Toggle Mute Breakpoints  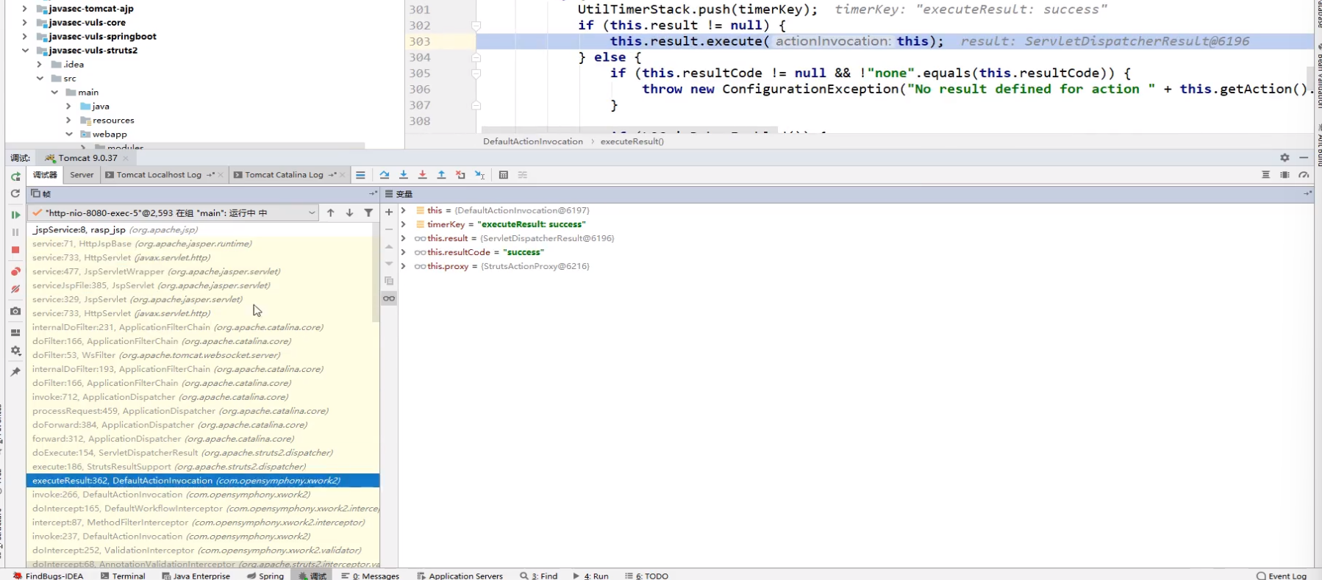point(15,289)
